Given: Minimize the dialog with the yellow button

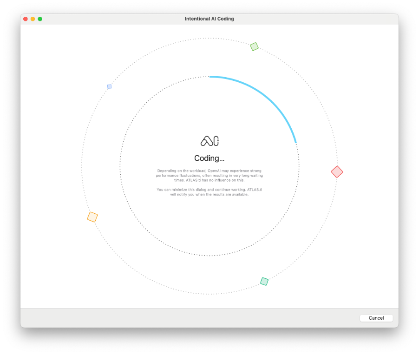Looking at the screenshot, I should point(33,19).
